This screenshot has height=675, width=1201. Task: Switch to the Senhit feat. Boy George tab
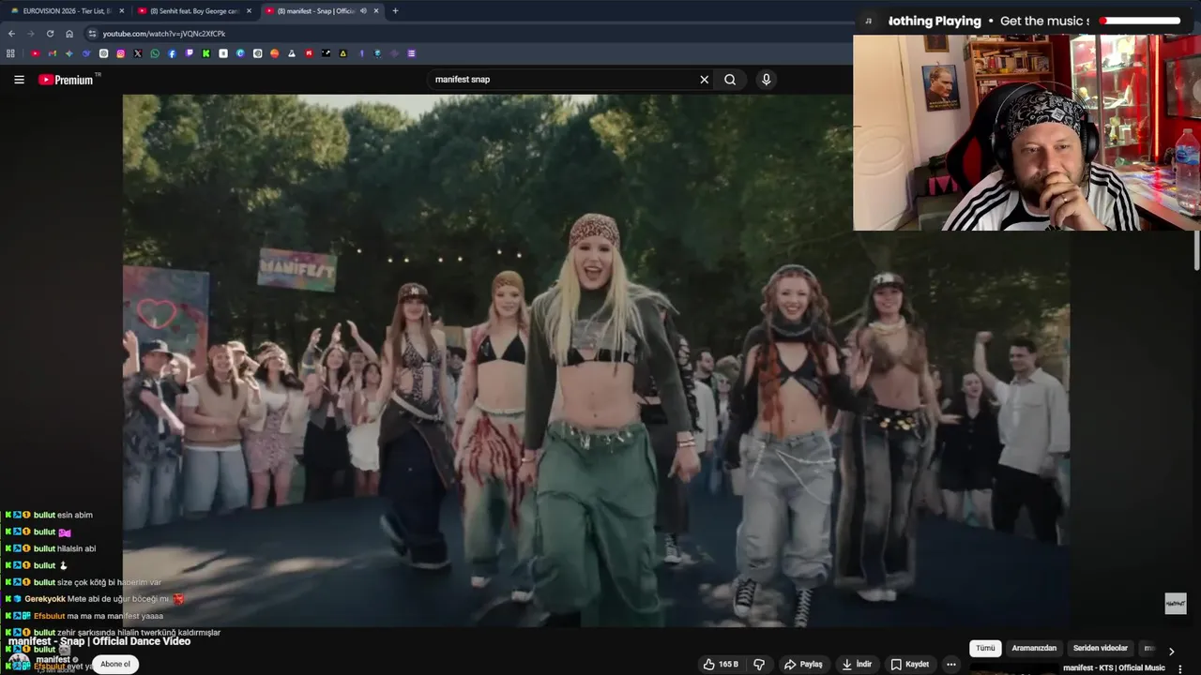192,11
